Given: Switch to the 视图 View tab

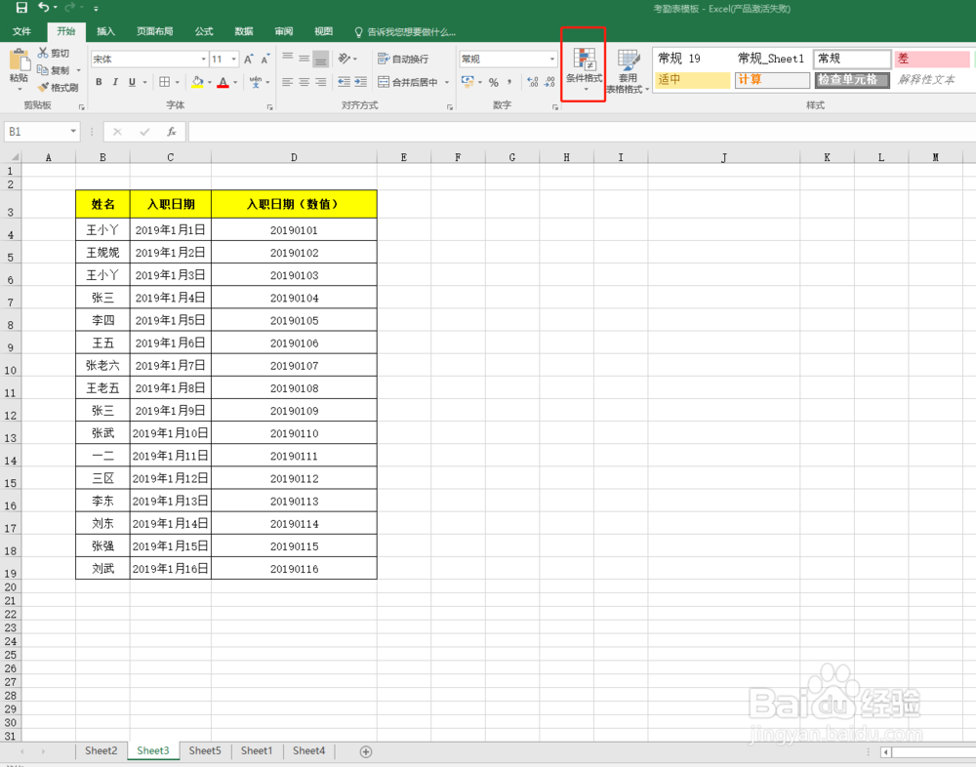Looking at the screenshot, I should click(x=323, y=31).
